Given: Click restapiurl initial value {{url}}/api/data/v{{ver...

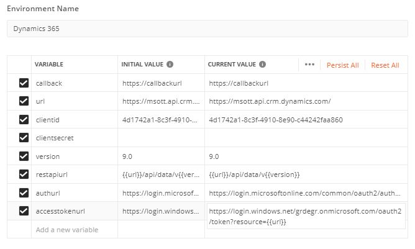Looking at the screenshot, I should (161, 174).
